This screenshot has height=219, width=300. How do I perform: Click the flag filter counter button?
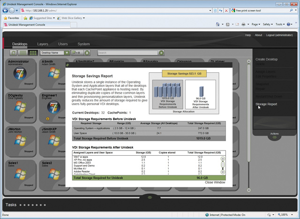(x=77, y=53)
